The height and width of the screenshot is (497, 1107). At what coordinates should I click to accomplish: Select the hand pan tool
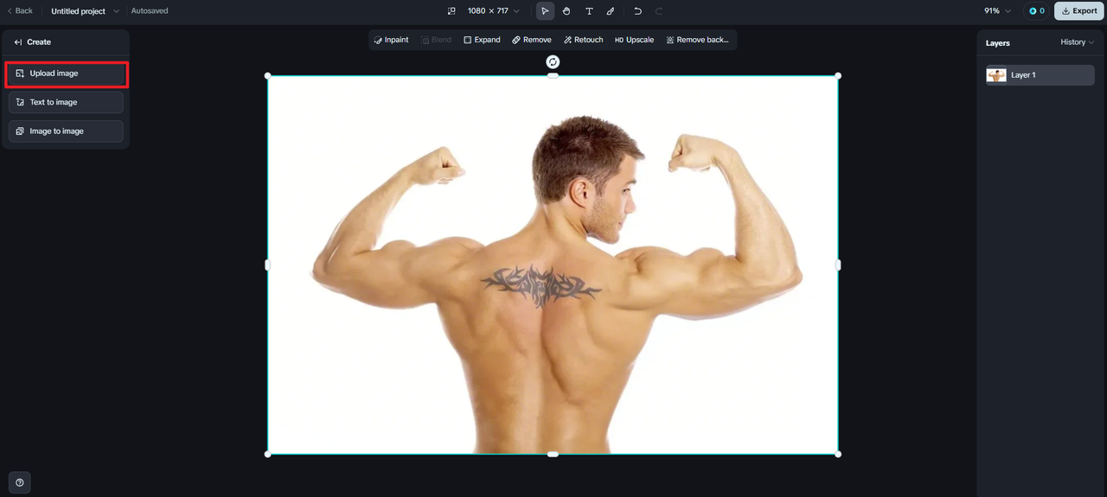tap(566, 11)
